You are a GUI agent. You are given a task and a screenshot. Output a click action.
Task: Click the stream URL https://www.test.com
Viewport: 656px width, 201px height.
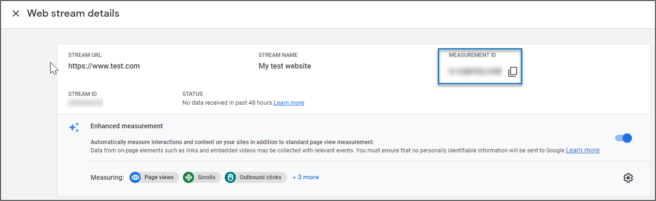pyautogui.click(x=104, y=66)
